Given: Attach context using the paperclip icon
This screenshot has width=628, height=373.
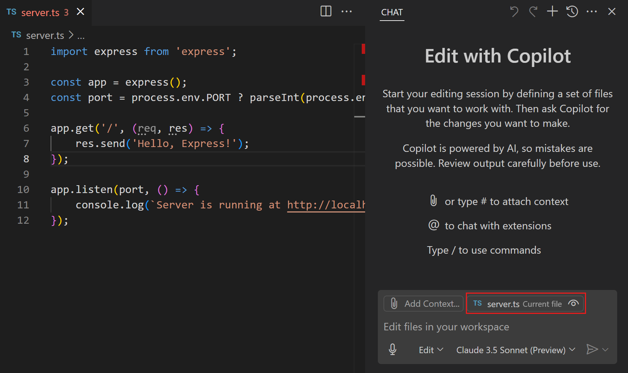Looking at the screenshot, I should (394, 303).
